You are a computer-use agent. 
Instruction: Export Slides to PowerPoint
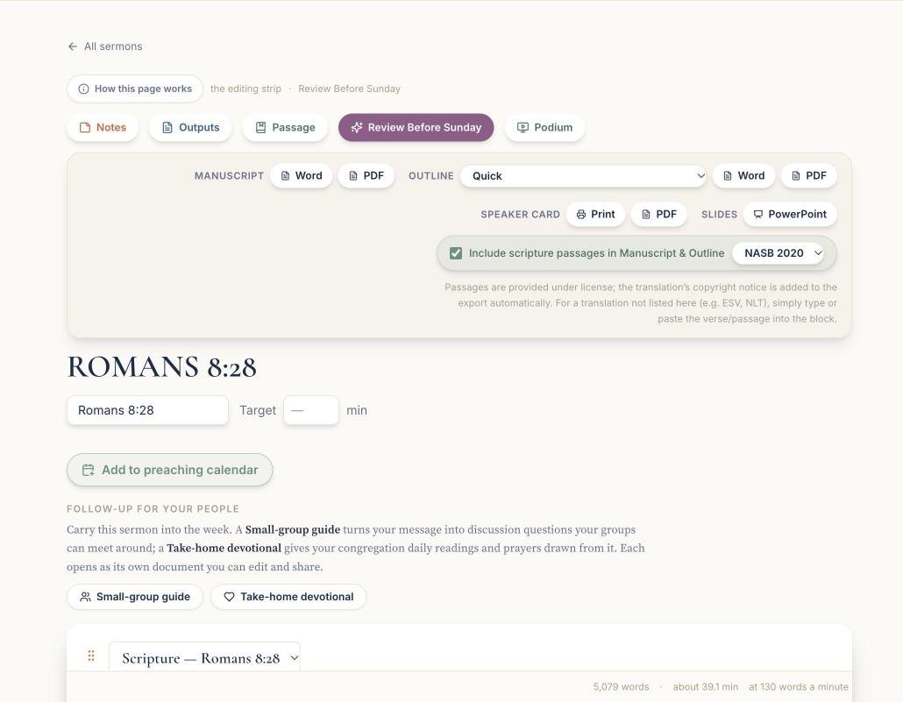point(790,214)
